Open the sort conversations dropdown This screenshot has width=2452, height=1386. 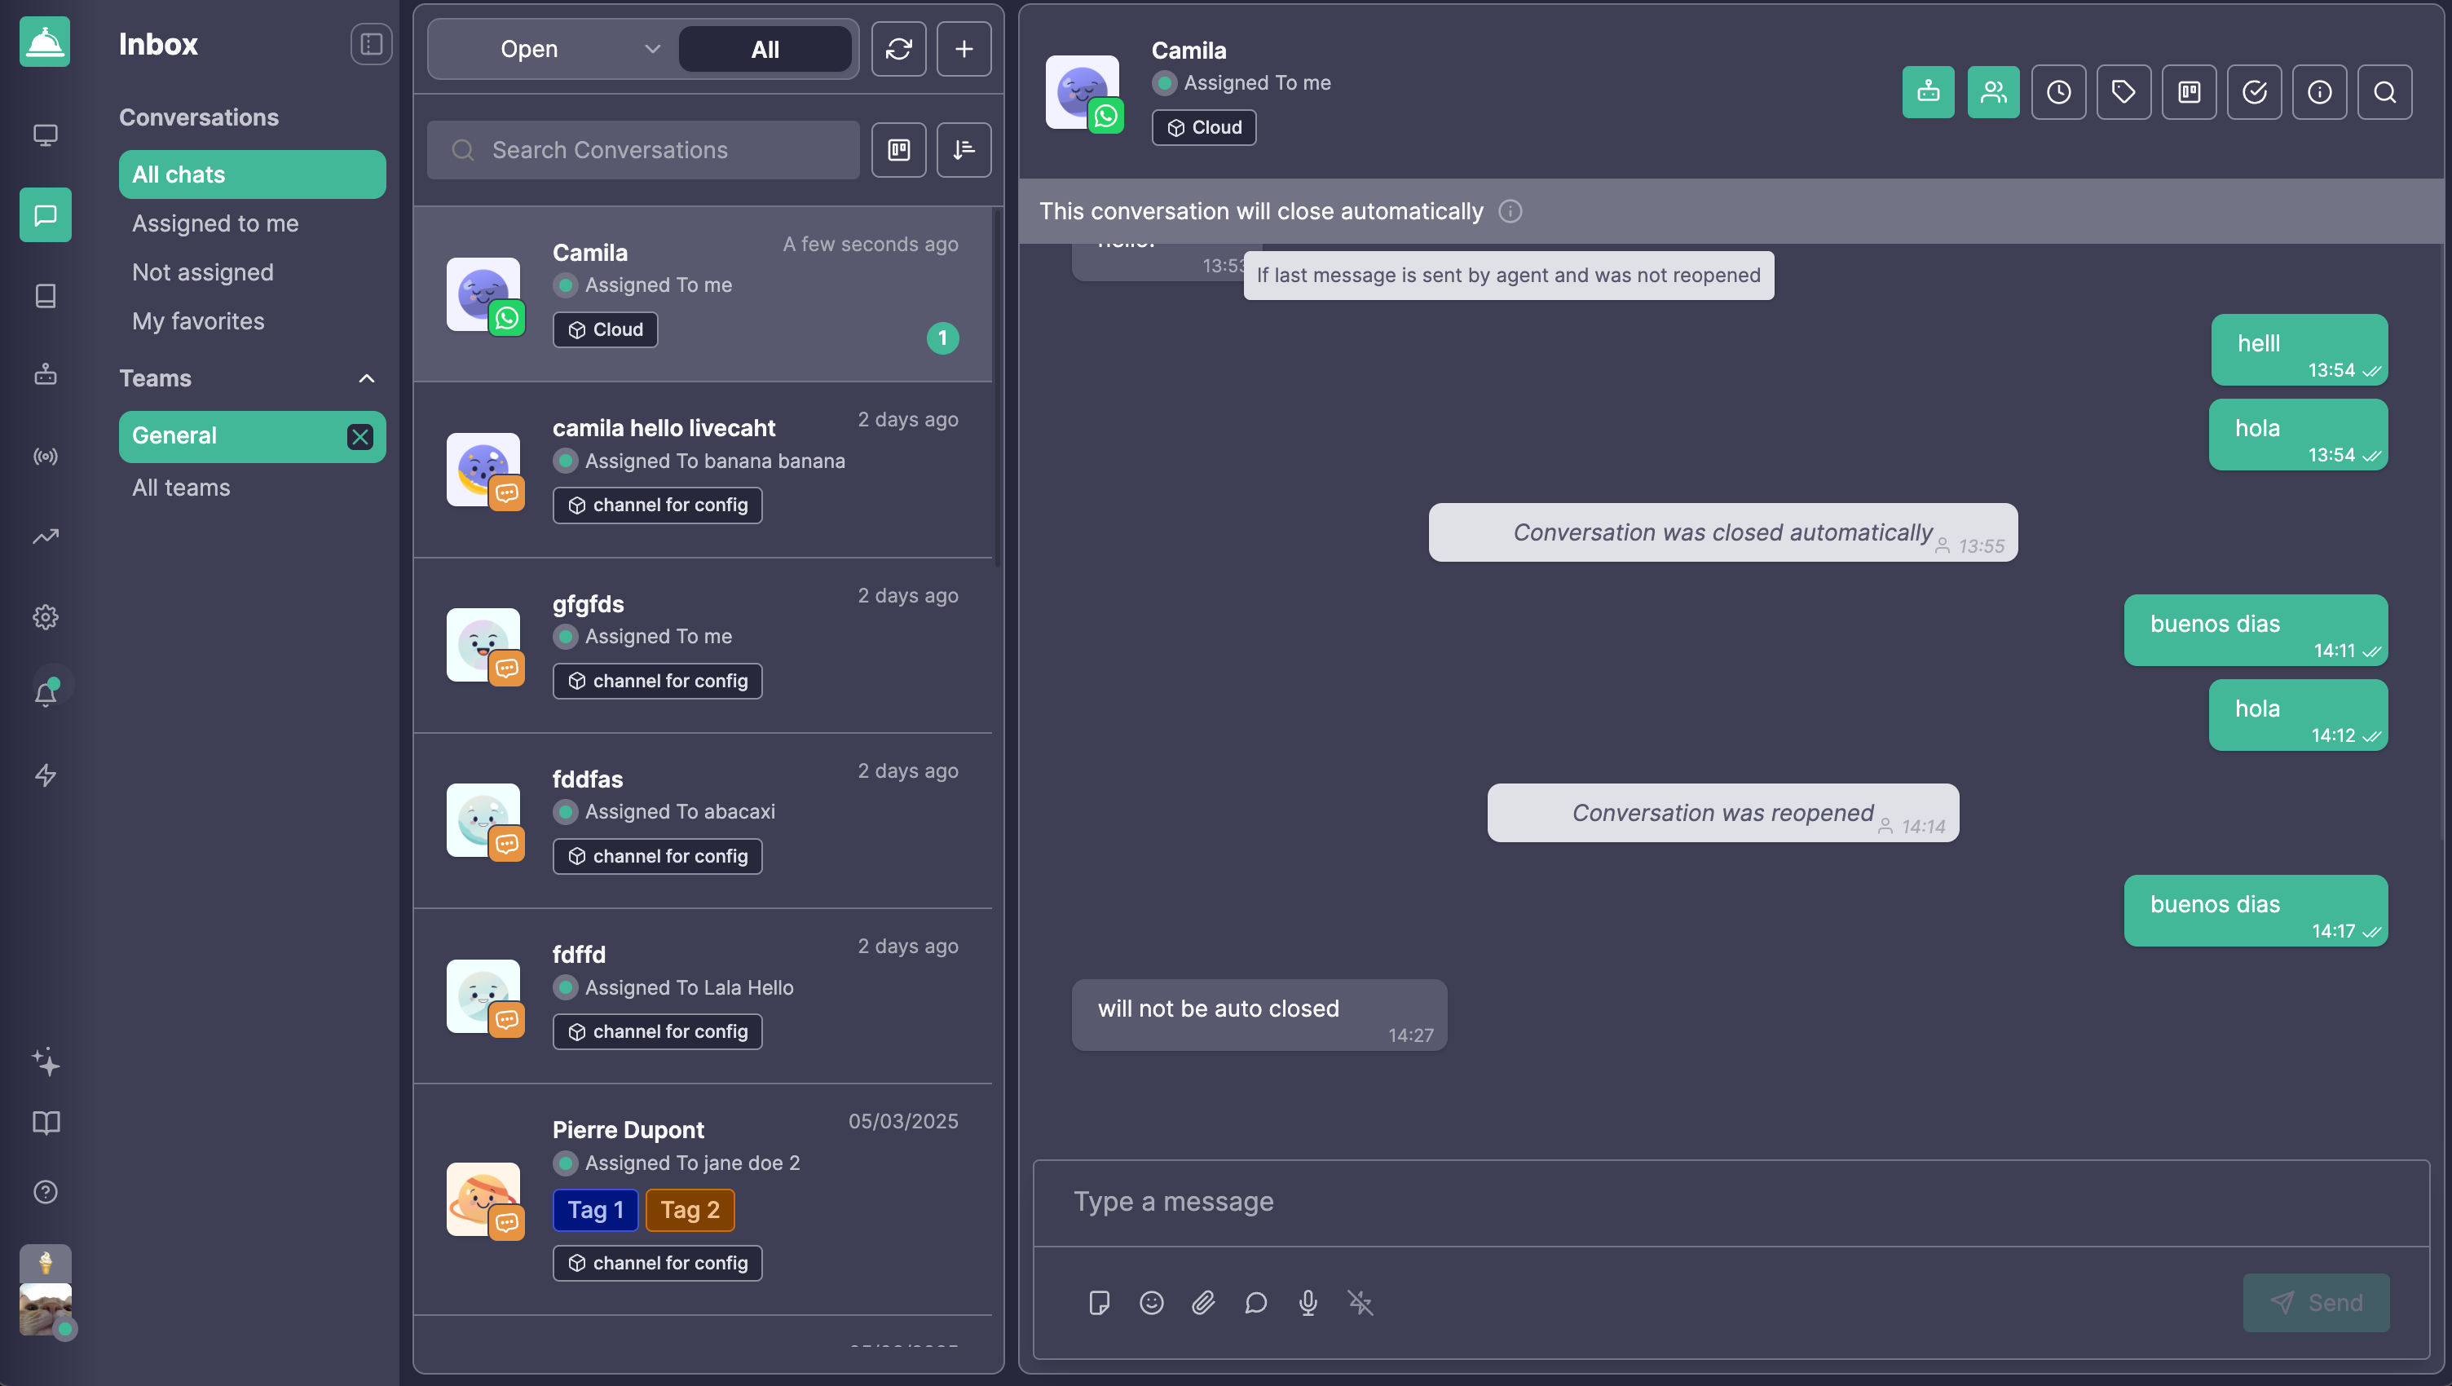point(964,149)
